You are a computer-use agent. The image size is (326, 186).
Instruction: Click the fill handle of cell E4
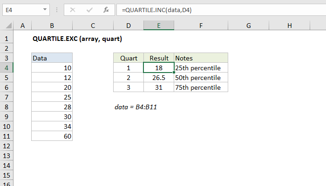[174, 73]
